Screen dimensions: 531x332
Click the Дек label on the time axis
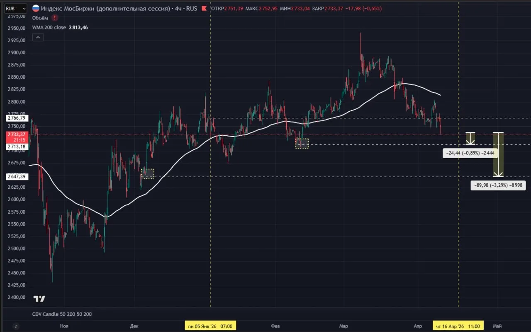[x=134, y=326]
